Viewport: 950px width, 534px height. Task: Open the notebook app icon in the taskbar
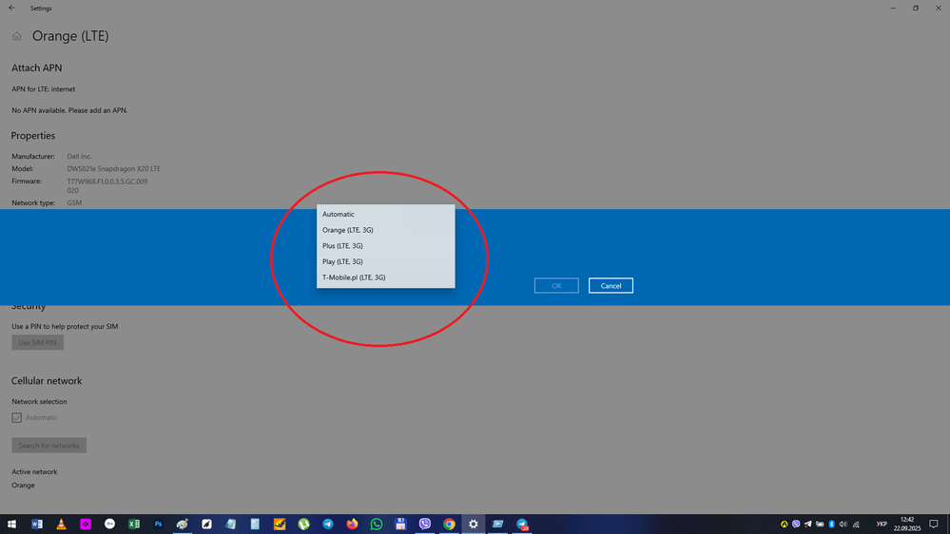click(x=231, y=524)
